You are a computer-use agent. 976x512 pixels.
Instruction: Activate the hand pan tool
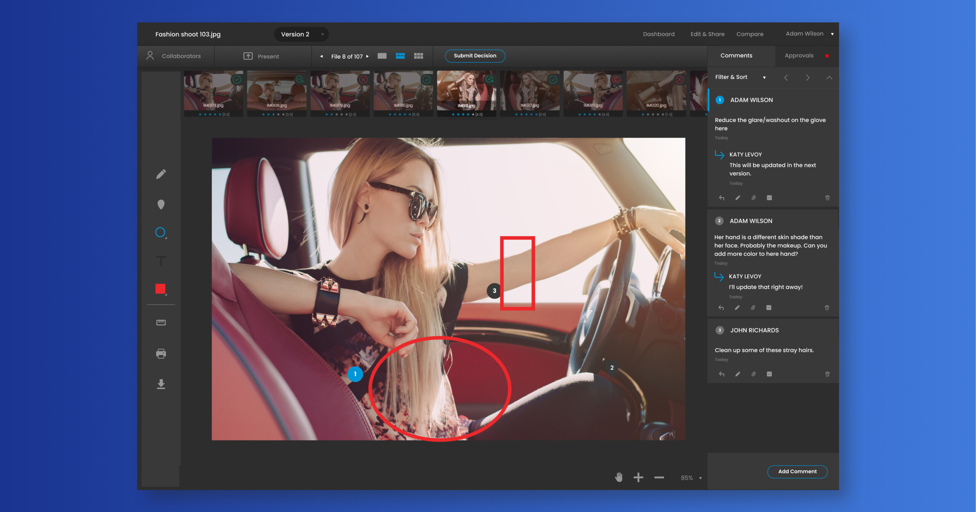(619, 477)
